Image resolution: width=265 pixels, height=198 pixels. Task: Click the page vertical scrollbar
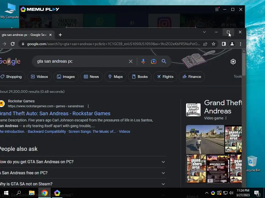click(x=244, y=65)
